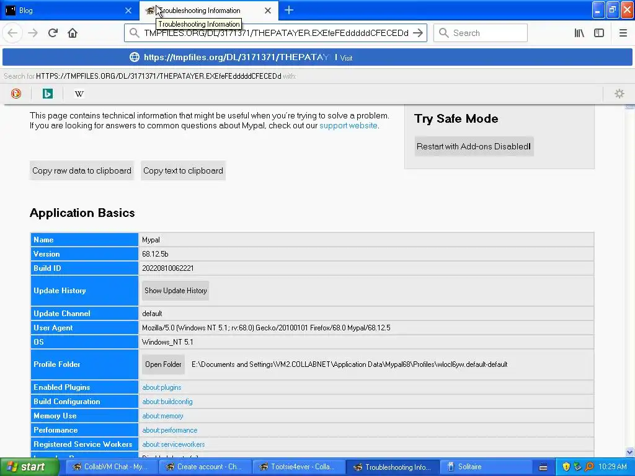This screenshot has width=635, height=476.
Task: Click inside the address bar URL field
Action: point(276,33)
